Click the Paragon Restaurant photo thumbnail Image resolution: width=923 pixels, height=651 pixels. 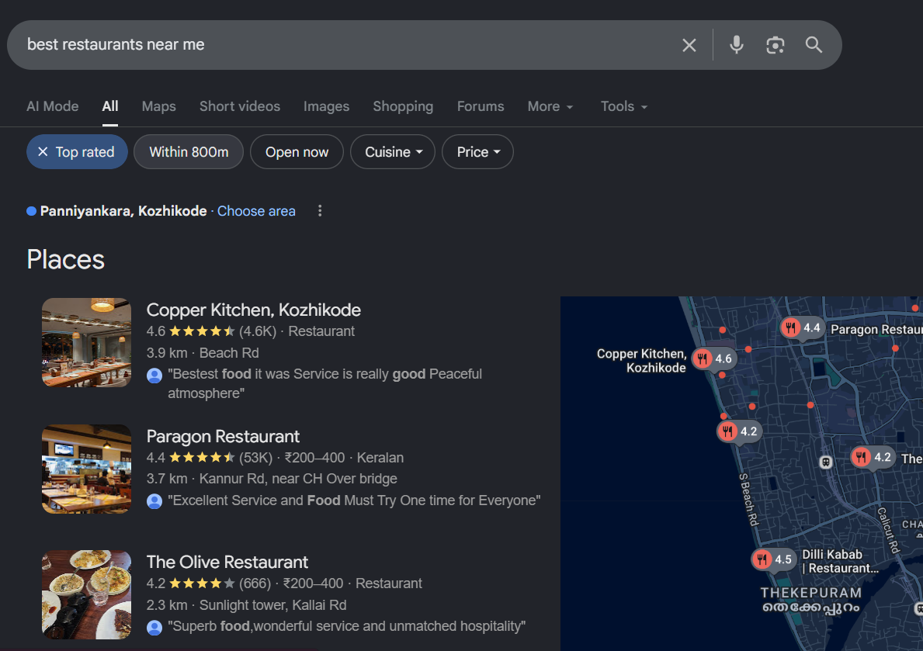[86, 469]
